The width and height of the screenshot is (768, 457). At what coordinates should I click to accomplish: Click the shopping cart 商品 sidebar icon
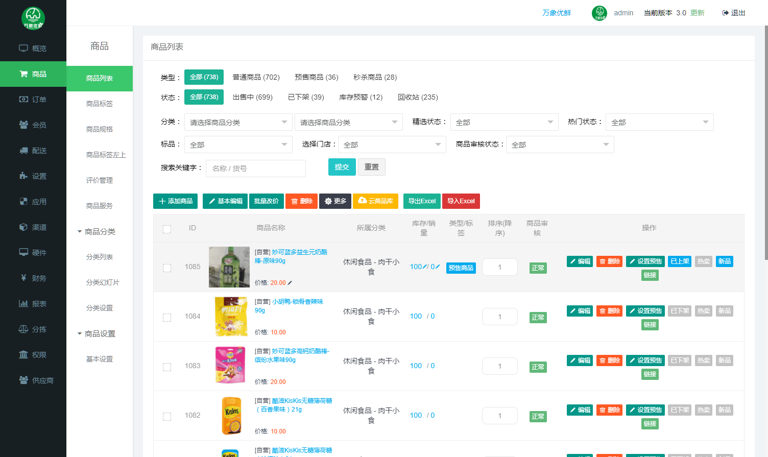23,74
